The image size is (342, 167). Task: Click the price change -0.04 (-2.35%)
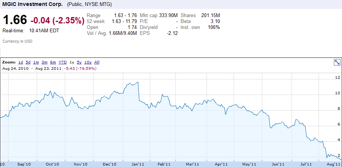pos(57,20)
